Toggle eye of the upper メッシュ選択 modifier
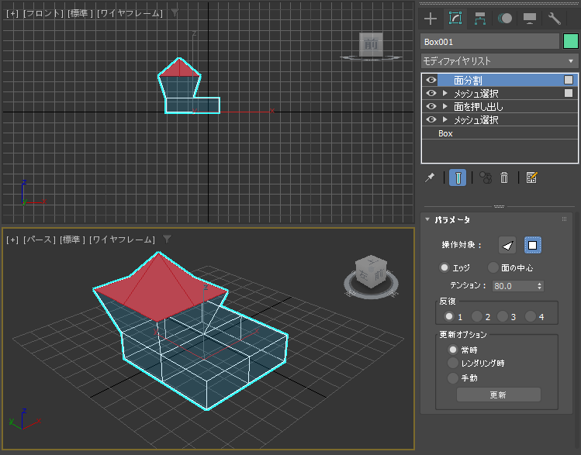 coord(431,93)
